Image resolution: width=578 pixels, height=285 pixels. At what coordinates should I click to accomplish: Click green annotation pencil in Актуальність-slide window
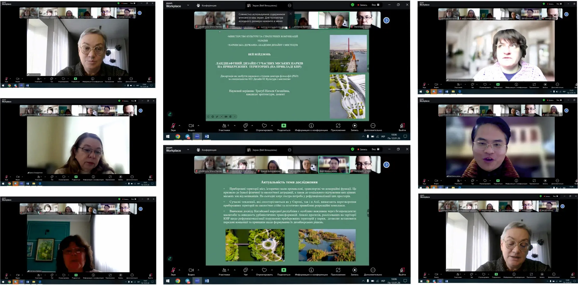[x=170, y=259]
